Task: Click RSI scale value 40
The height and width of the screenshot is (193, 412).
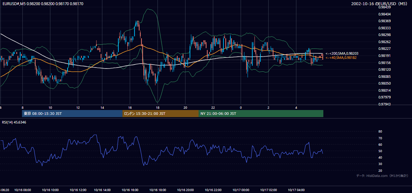Action: click(380, 158)
